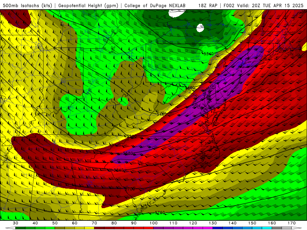This screenshot has height=230, width=307.
Task: Click the 150 value on the color scale
Action: click(x=253, y=223)
